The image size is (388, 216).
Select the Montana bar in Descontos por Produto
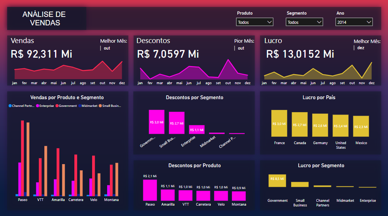tap(239, 196)
